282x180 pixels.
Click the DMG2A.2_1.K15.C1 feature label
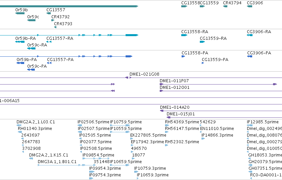[x=49, y=155]
